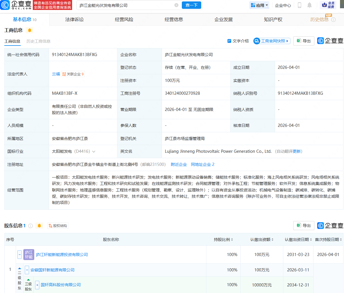This screenshot has height=293, width=344.
Task: Open 股权结构 equity structure view
Action: click(x=58, y=225)
